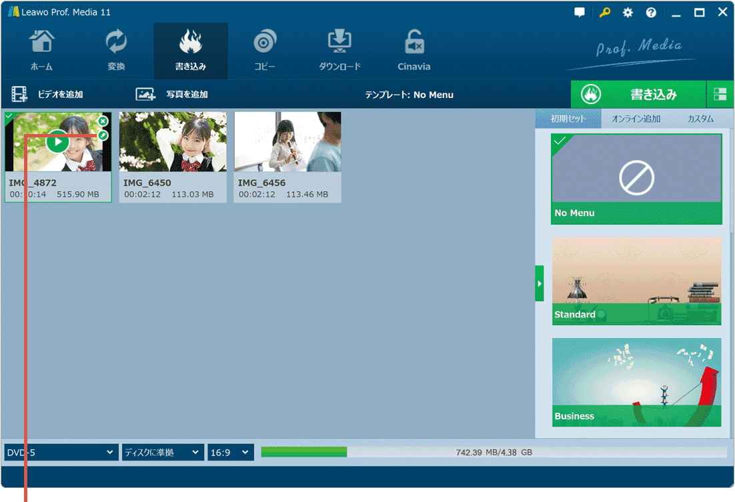Click the key registration icon
This screenshot has height=502, width=735.
[x=604, y=13]
